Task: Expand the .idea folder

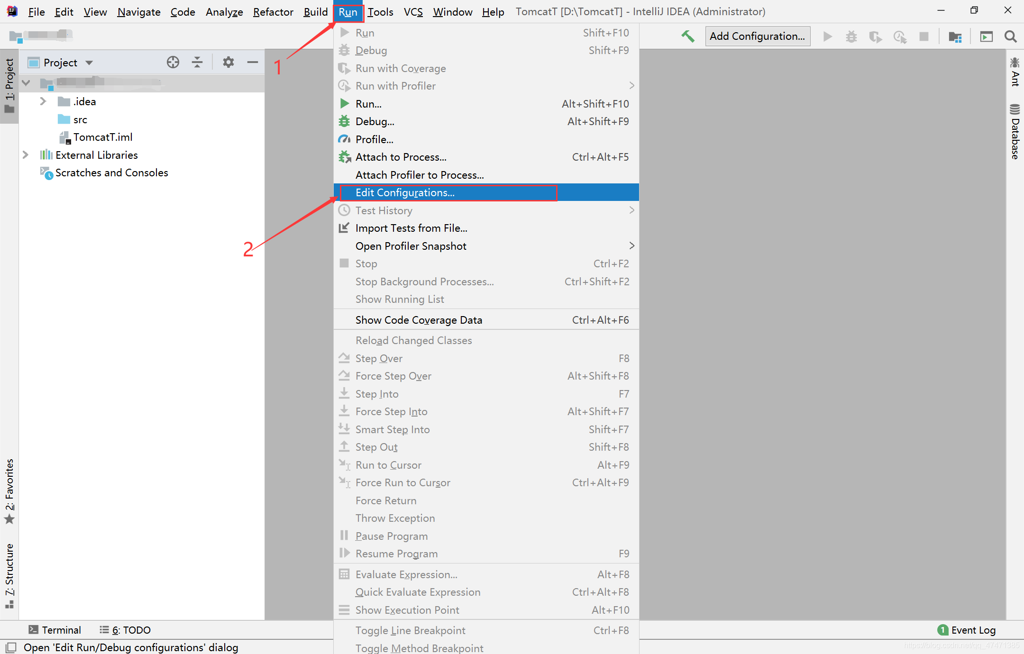Action: click(43, 101)
